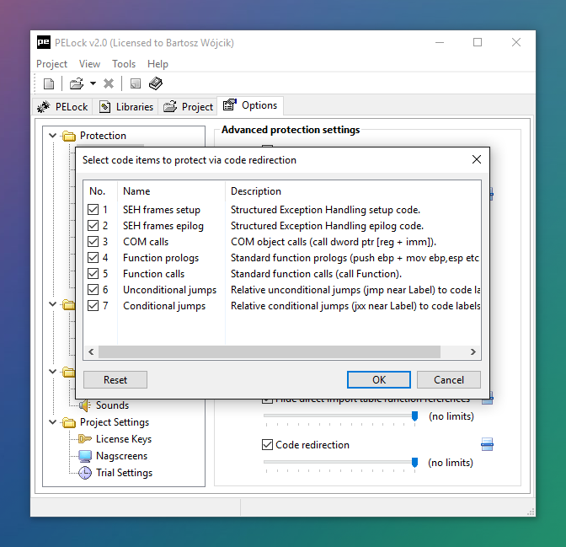Screen dimensions: 566x547
Task: Open the Help menu
Action: coord(158,64)
